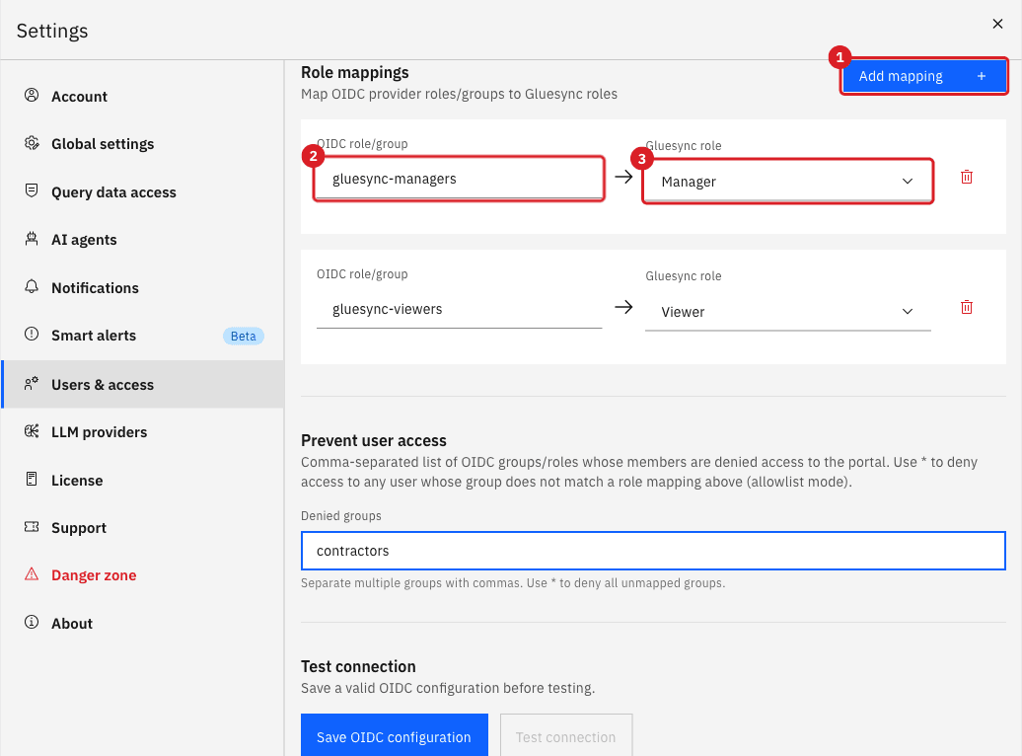The width and height of the screenshot is (1022, 756).
Task: Click the Settings dialog title
Action: 52,31
